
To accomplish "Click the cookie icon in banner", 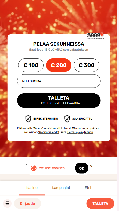I will 34,168.
